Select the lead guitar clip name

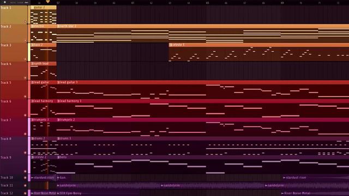point(41,82)
